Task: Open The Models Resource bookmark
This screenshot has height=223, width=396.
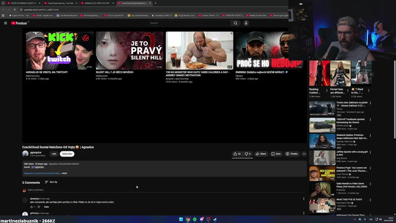Action: click(67, 15)
